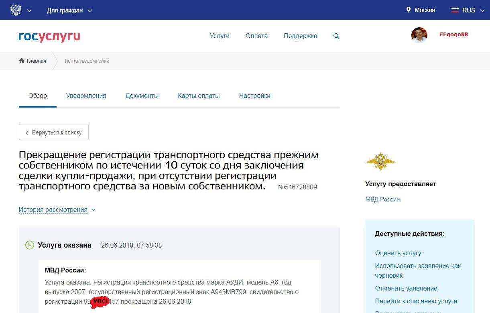Click the Главная breadcrumb with house icon
This screenshot has width=490, height=313.
[x=33, y=61]
